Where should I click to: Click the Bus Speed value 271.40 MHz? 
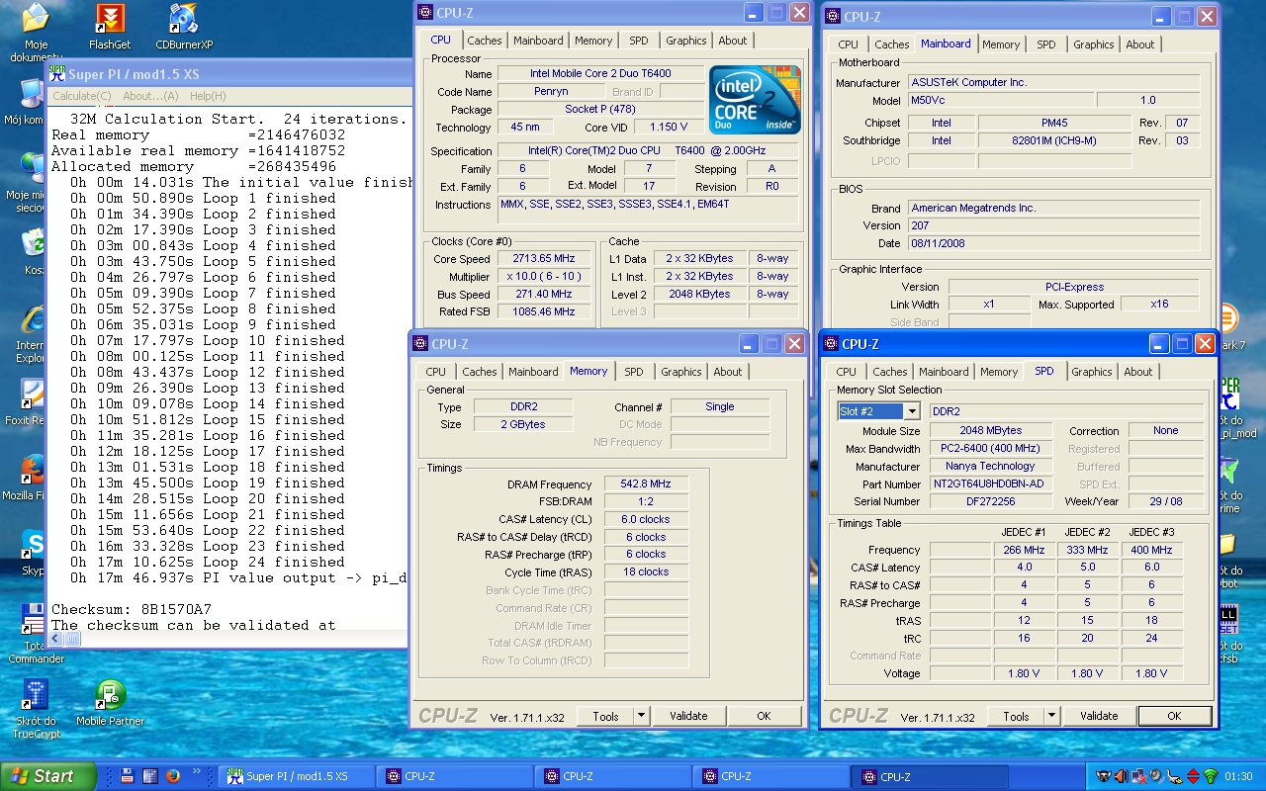tap(542, 295)
